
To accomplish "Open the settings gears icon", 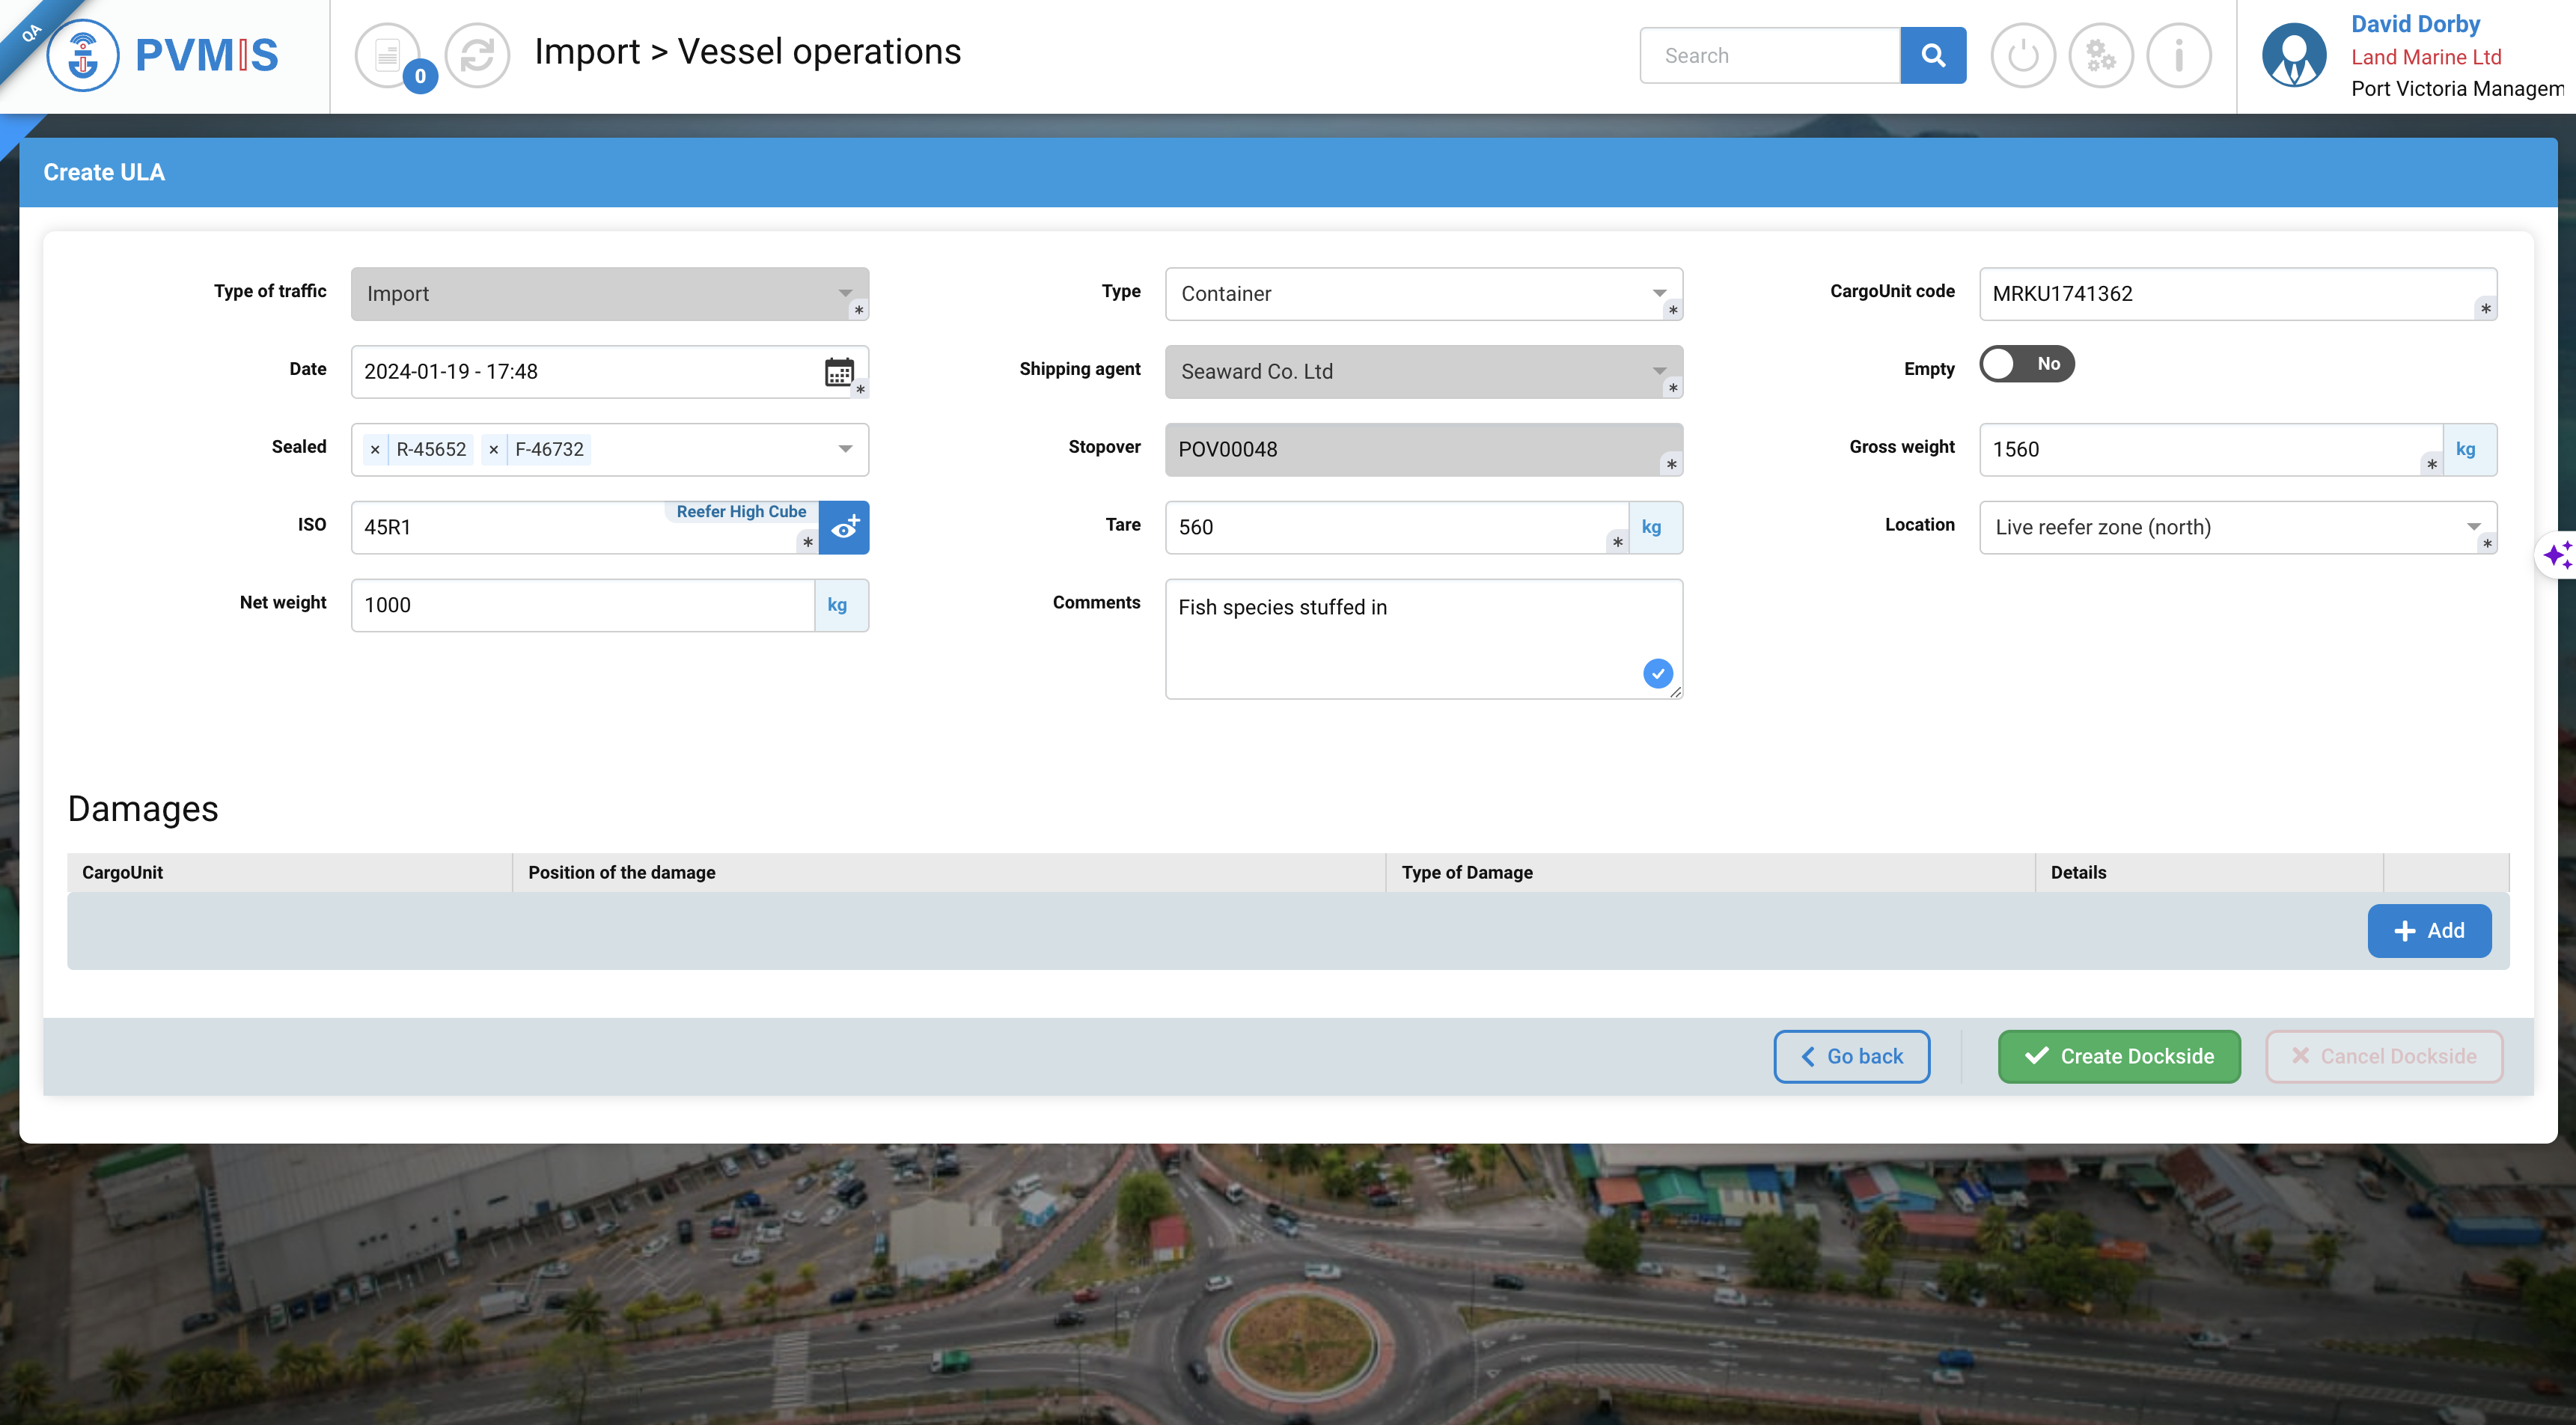I will coord(2100,55).
